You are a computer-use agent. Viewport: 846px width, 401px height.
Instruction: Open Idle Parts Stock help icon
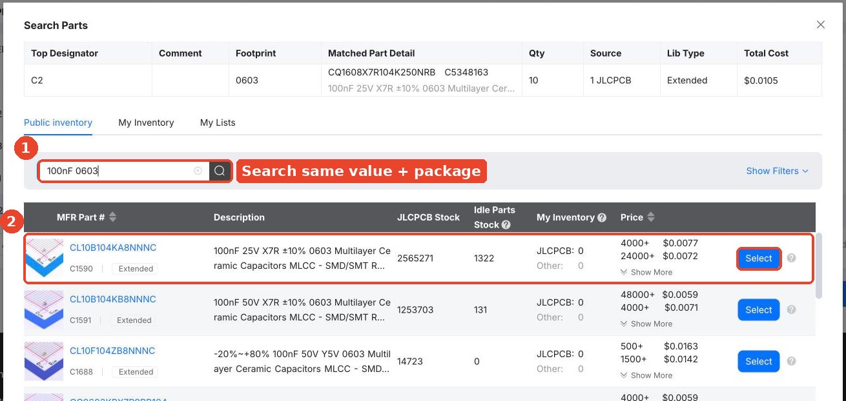(x=506, y=225)
